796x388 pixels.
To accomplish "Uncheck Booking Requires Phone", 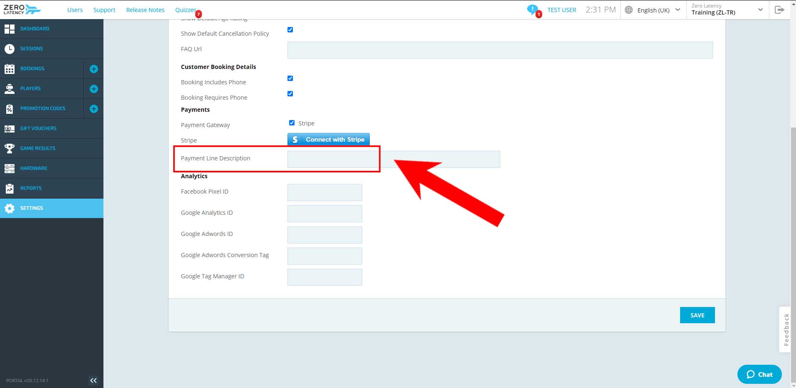I will (x=290, y=93).
